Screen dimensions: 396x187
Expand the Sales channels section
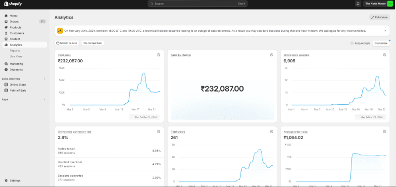45,79
